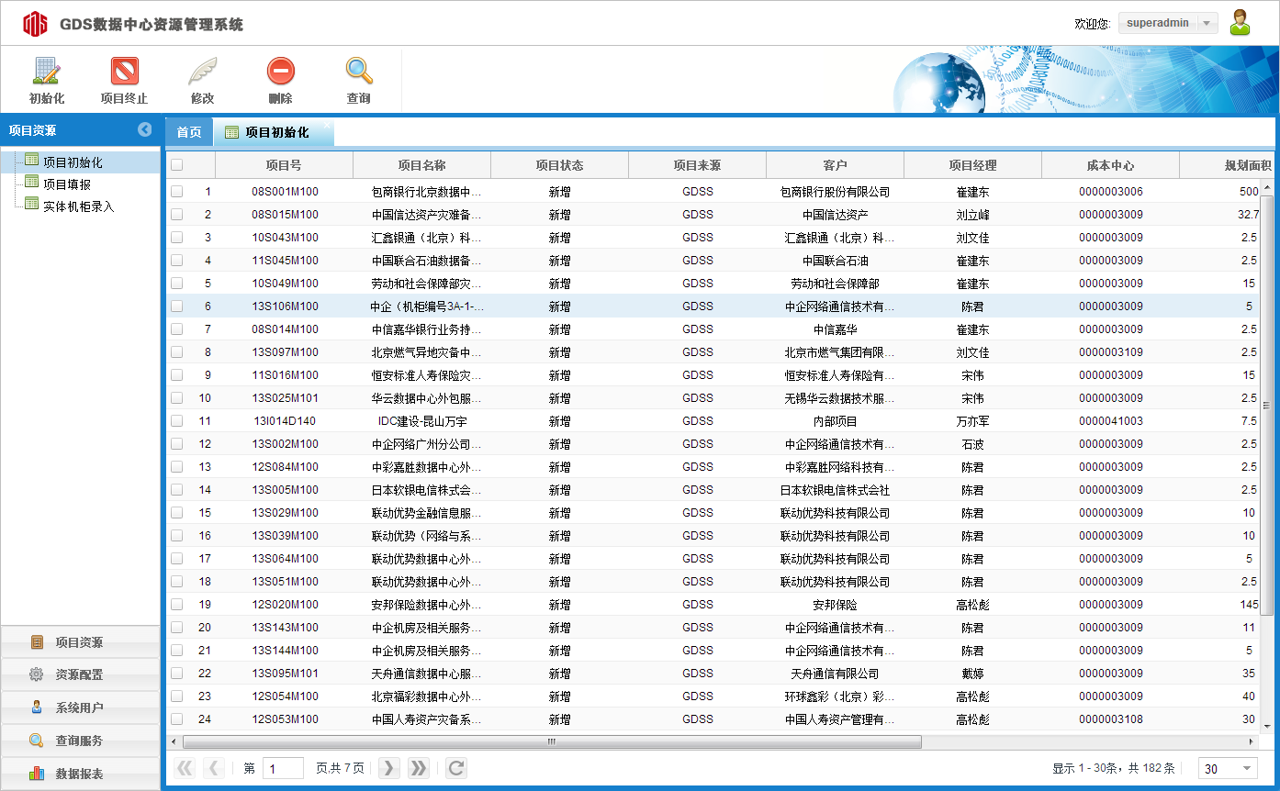This screenshot has height=791, width=1280.
Task: Open 项目填报 in the tree
Action: 67,184
